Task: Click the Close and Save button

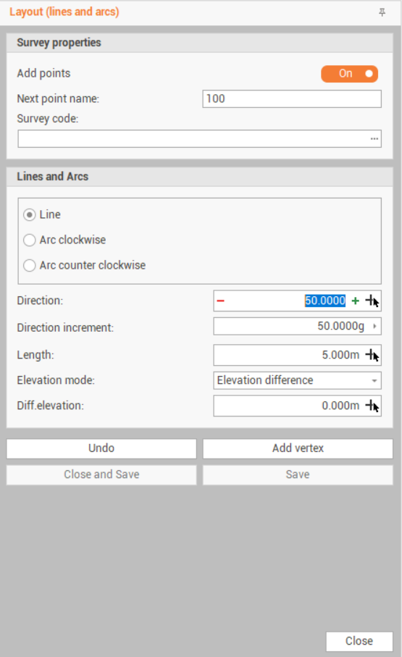Action: point(101,474)
